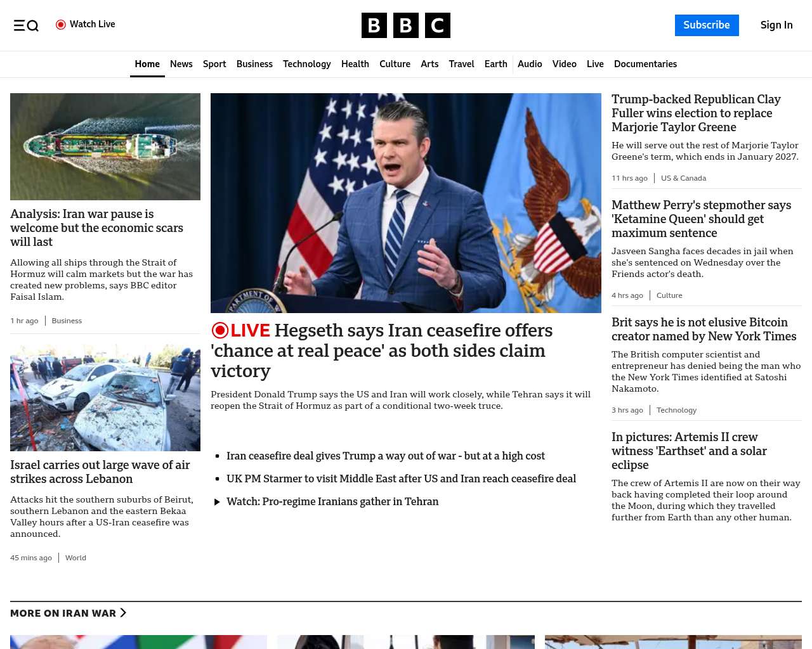Open UK PM Starmer Middle East story
812x649 pixels.
click(x=401, y=479)
